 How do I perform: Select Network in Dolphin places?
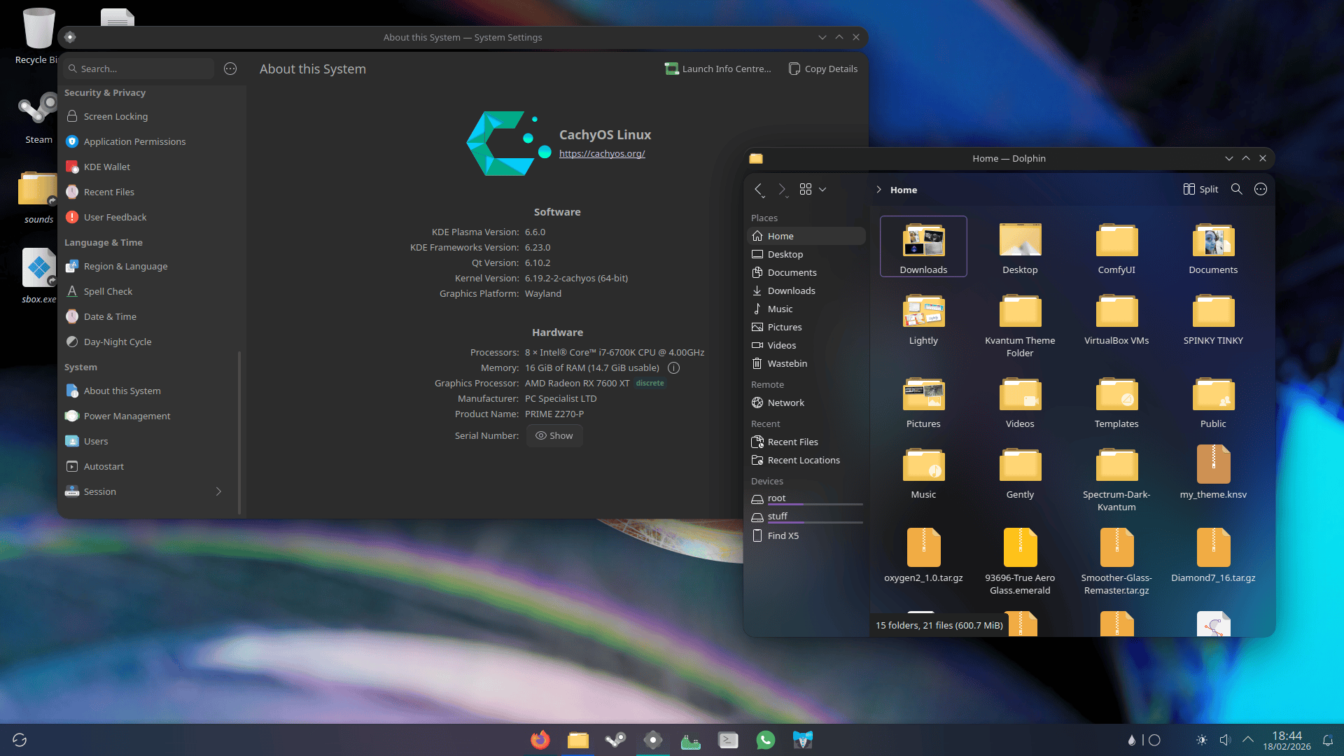coord(806,402)
